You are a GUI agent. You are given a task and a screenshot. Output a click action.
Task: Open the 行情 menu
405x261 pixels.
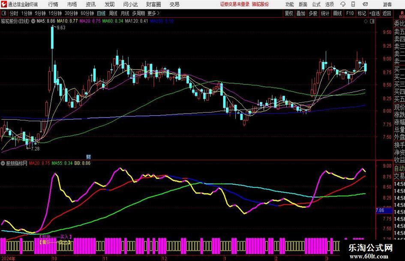click(53, 4)
